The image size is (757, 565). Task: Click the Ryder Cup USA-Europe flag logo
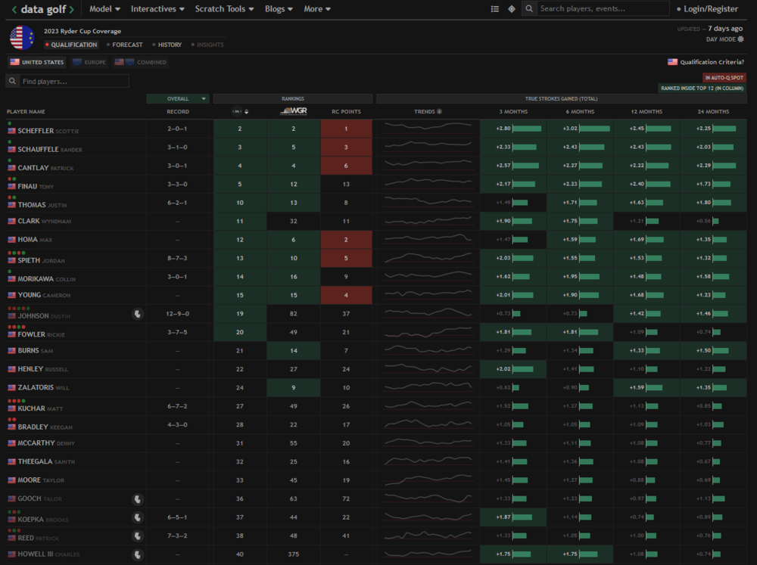coord(22,38)
